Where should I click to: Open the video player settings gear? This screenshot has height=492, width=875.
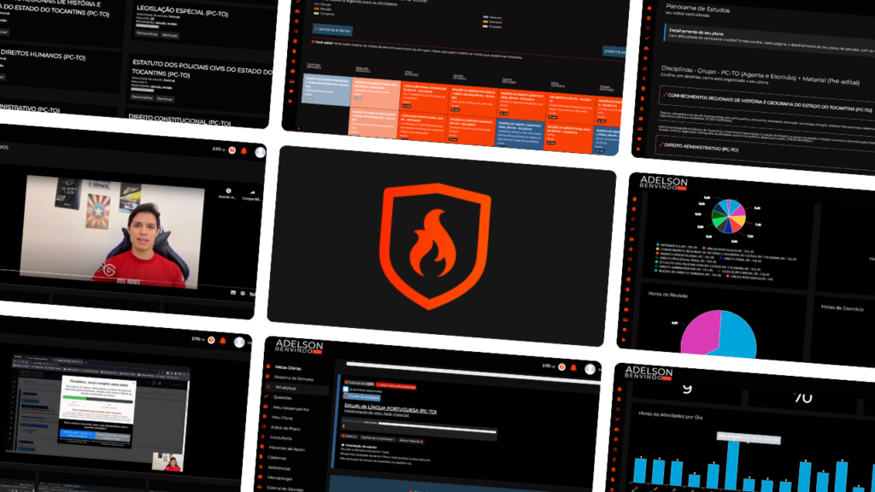click(243, 293)
